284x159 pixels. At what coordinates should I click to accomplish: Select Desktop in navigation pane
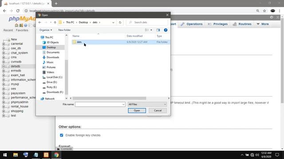pyautogui.click(x=51, y=47)
